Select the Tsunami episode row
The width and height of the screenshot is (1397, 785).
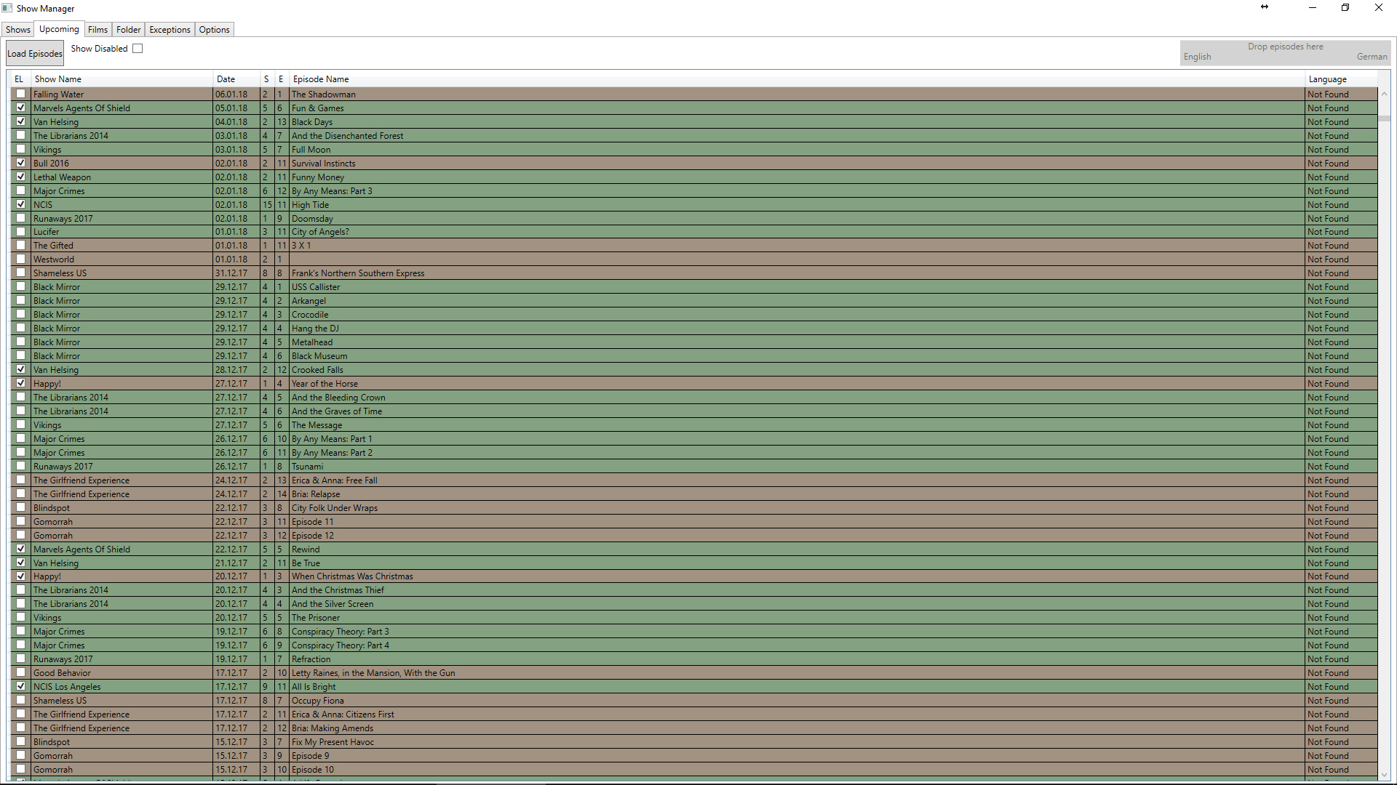(693, 467)
